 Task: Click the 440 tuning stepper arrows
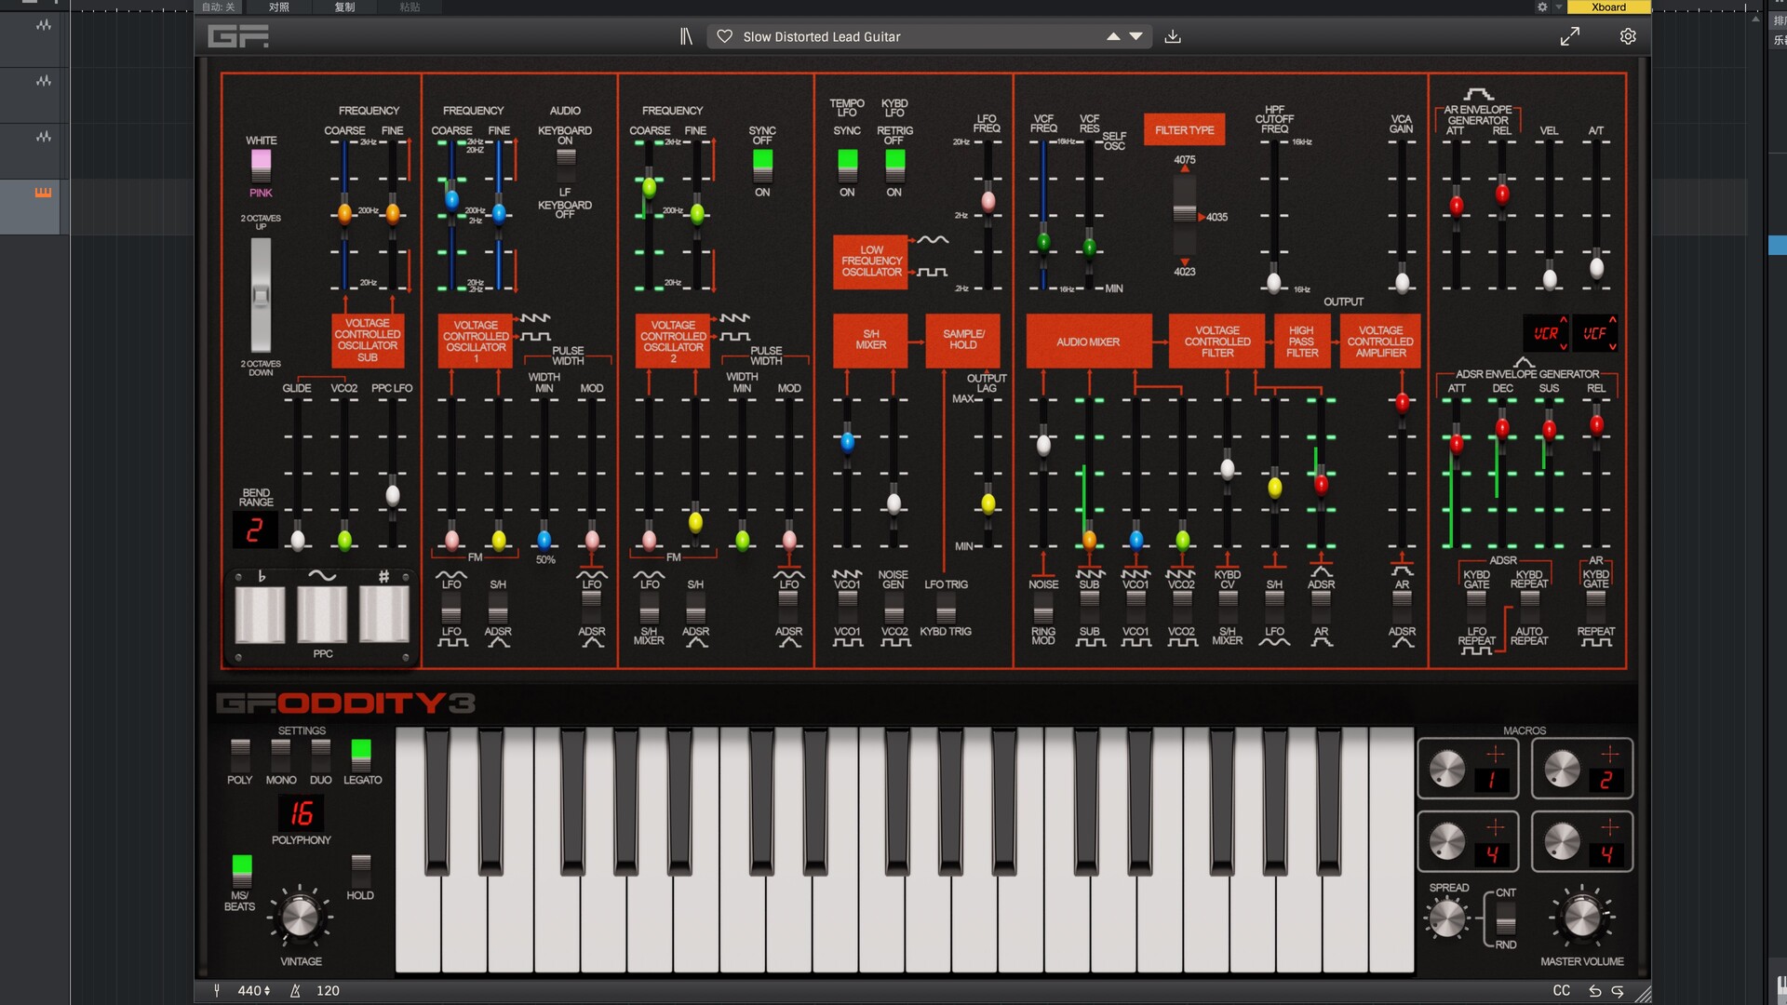pyautogui.click(x=267, y=991)
